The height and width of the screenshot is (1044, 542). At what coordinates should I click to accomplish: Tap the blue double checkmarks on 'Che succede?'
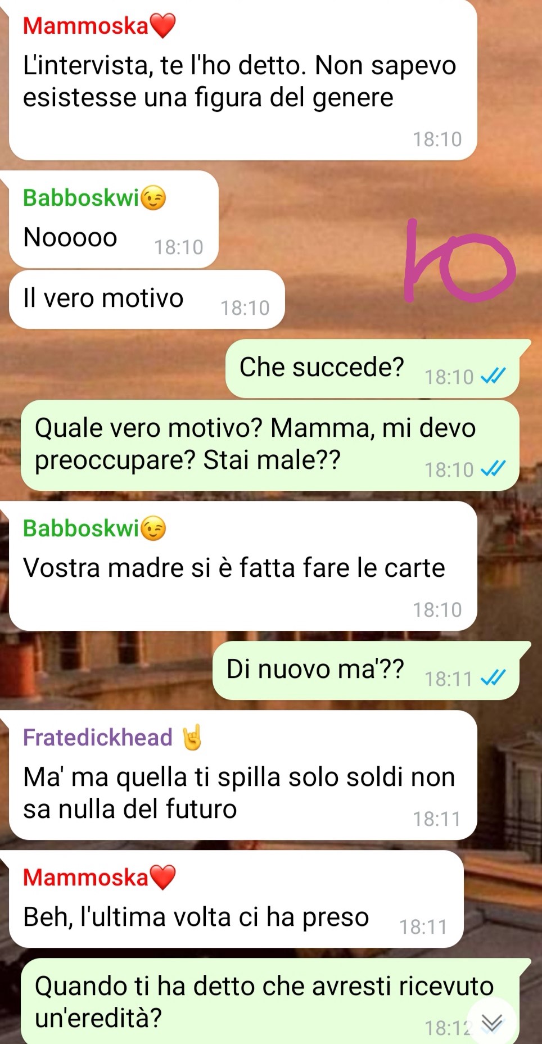click(493, 376)
